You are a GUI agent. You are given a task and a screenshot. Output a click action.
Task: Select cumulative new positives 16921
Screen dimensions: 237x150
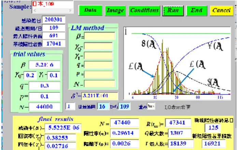(213, 144)
